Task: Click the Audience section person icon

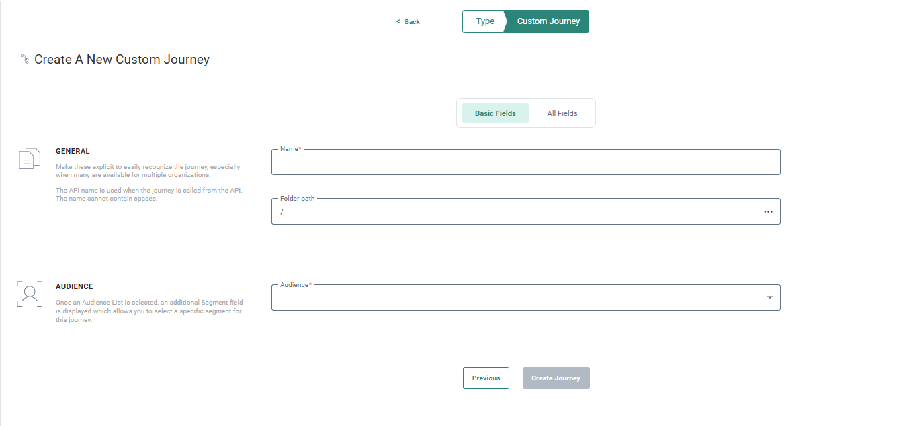Action: pos(29,294)
